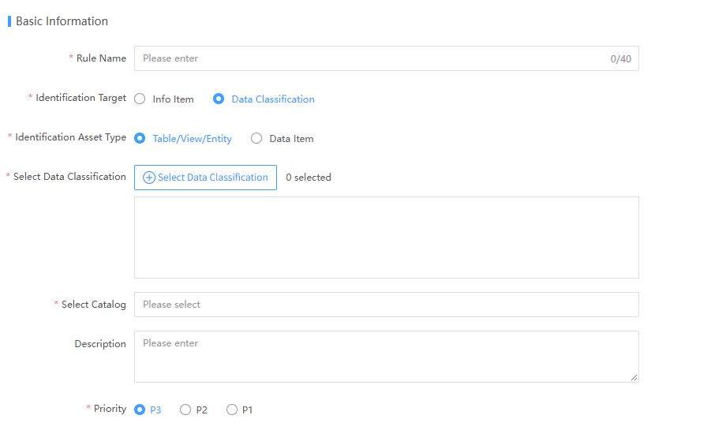Click the Basic Information section heading

click(x=62, y=21)
